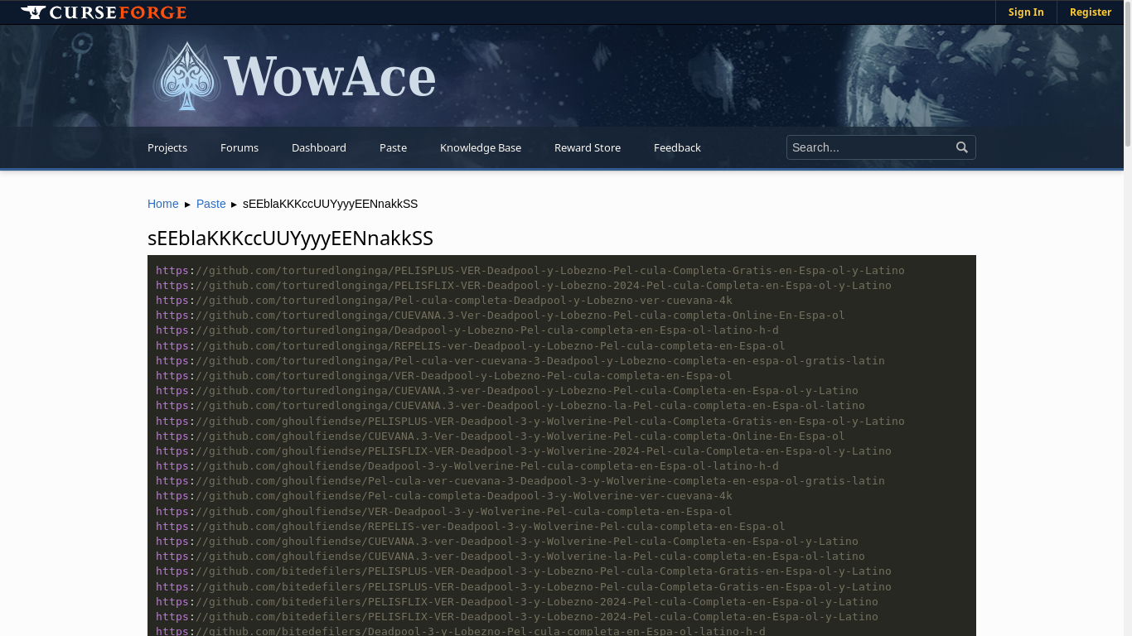The image size is (1132, 636).
Task: Click ghoulfiendse REPELIS-ver-Deadpool-3-y-Wolverine line
Action: tap(471, 527)
